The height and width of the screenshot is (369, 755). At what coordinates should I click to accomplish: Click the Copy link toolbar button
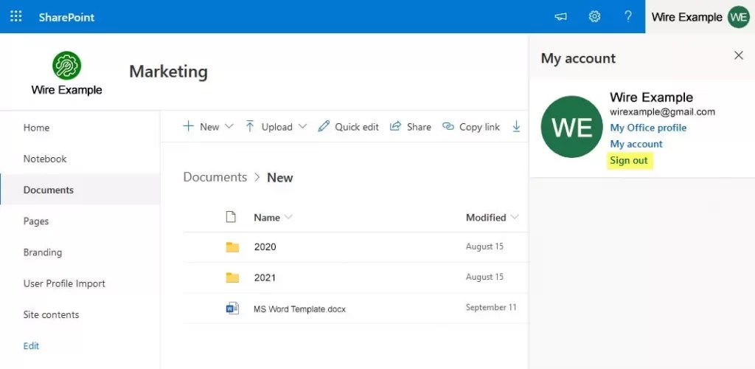[471, 126]
